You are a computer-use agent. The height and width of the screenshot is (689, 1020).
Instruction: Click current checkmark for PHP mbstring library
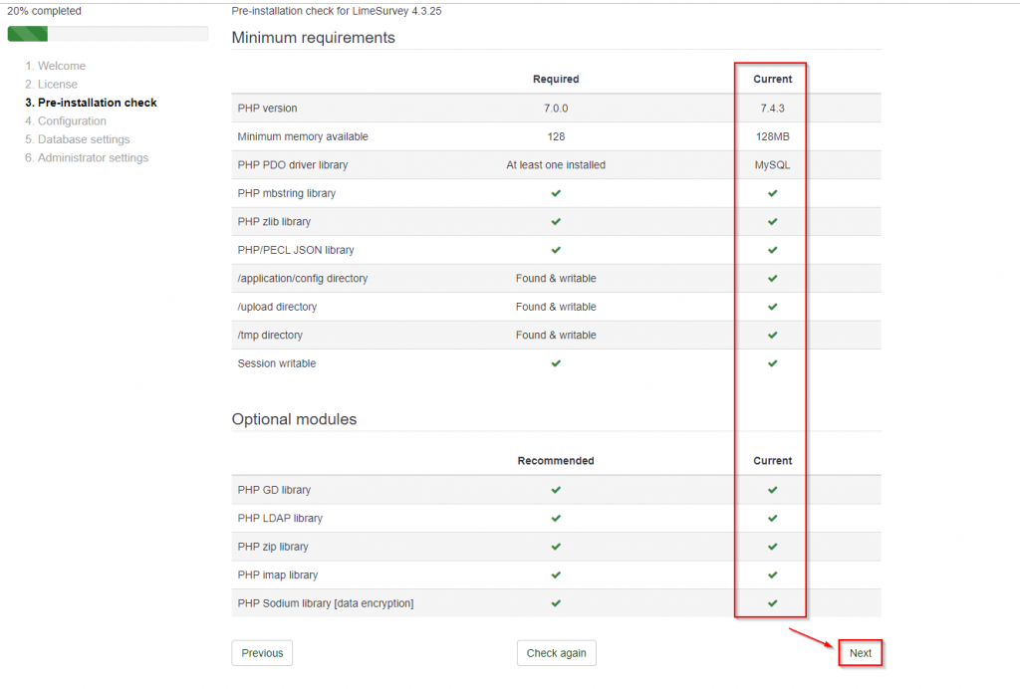tap(772, 193)
